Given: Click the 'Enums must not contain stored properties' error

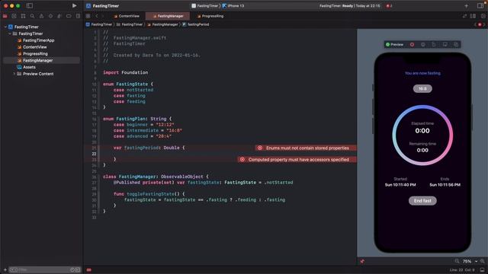Looking at the screenshot, I should (306, 148).
